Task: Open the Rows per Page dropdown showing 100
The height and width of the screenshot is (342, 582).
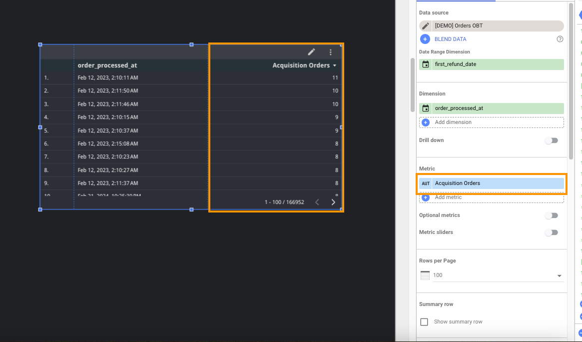Action: coord(498,275)
